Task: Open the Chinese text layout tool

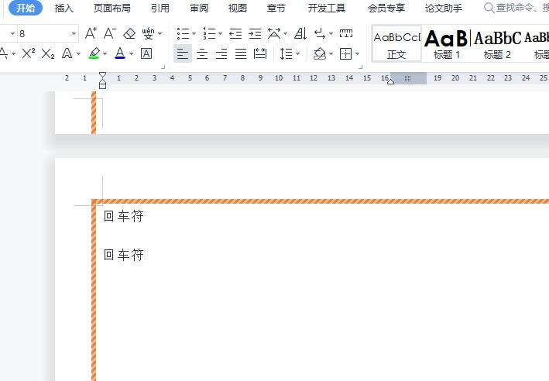Action: pos(274,33)
